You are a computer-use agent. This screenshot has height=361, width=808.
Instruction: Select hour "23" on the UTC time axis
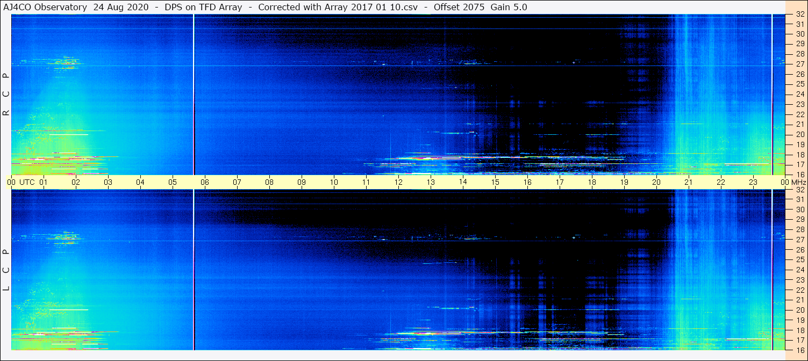753,182
